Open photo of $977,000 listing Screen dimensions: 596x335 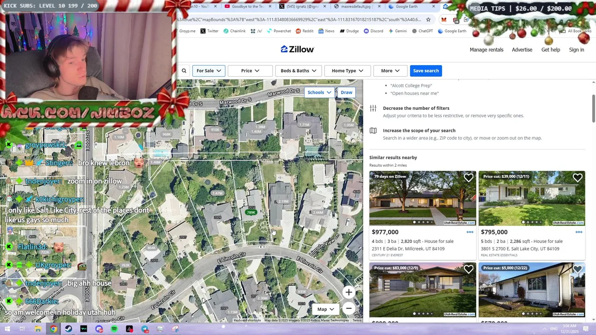(x=423, y=199)
